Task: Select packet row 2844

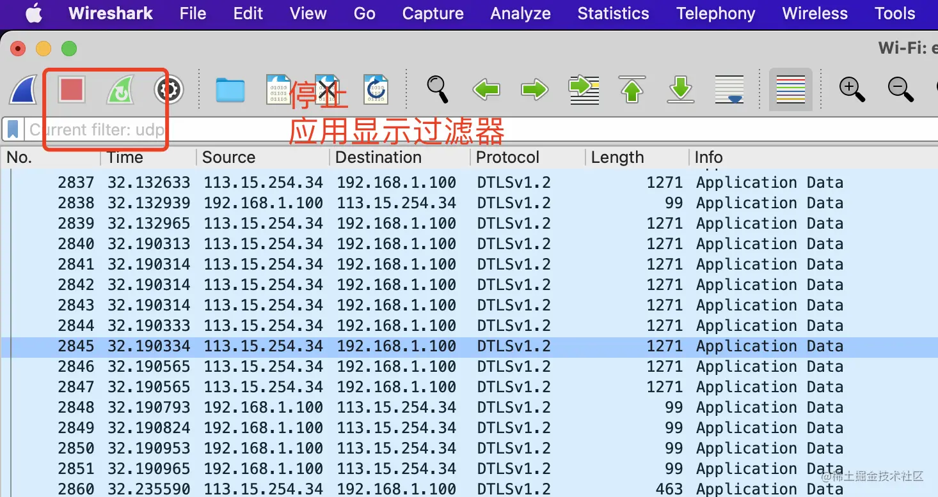Action: 469,326
